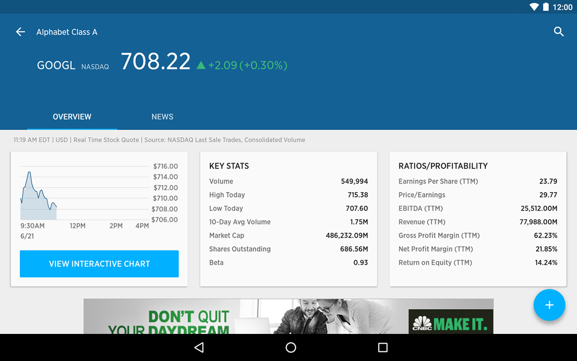This screenshot has width=577, height=361.
Task: Click the current price 708.22
Action: coord(156,61)
